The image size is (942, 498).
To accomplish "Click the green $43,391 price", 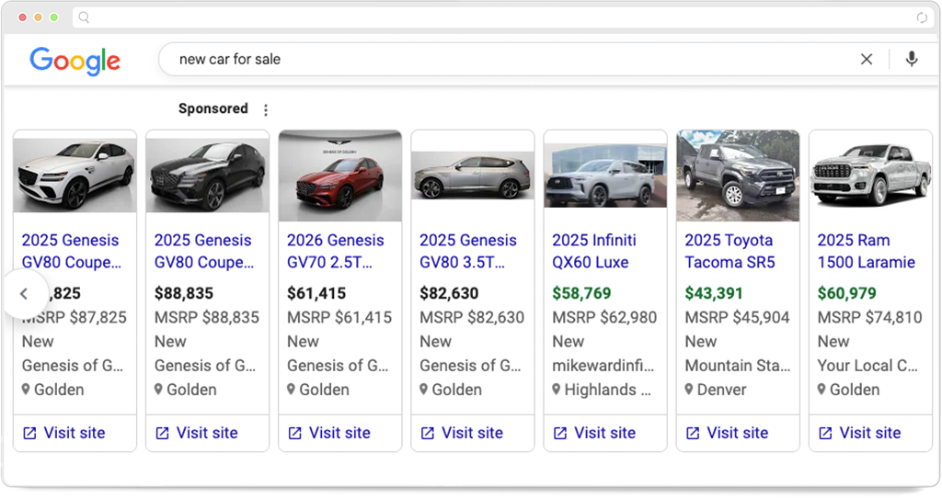I will tap(714, 293).
